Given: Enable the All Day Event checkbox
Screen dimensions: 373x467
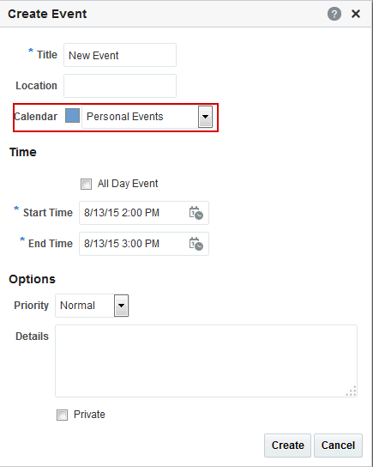Looking at the screenshot, I should 86,184.
